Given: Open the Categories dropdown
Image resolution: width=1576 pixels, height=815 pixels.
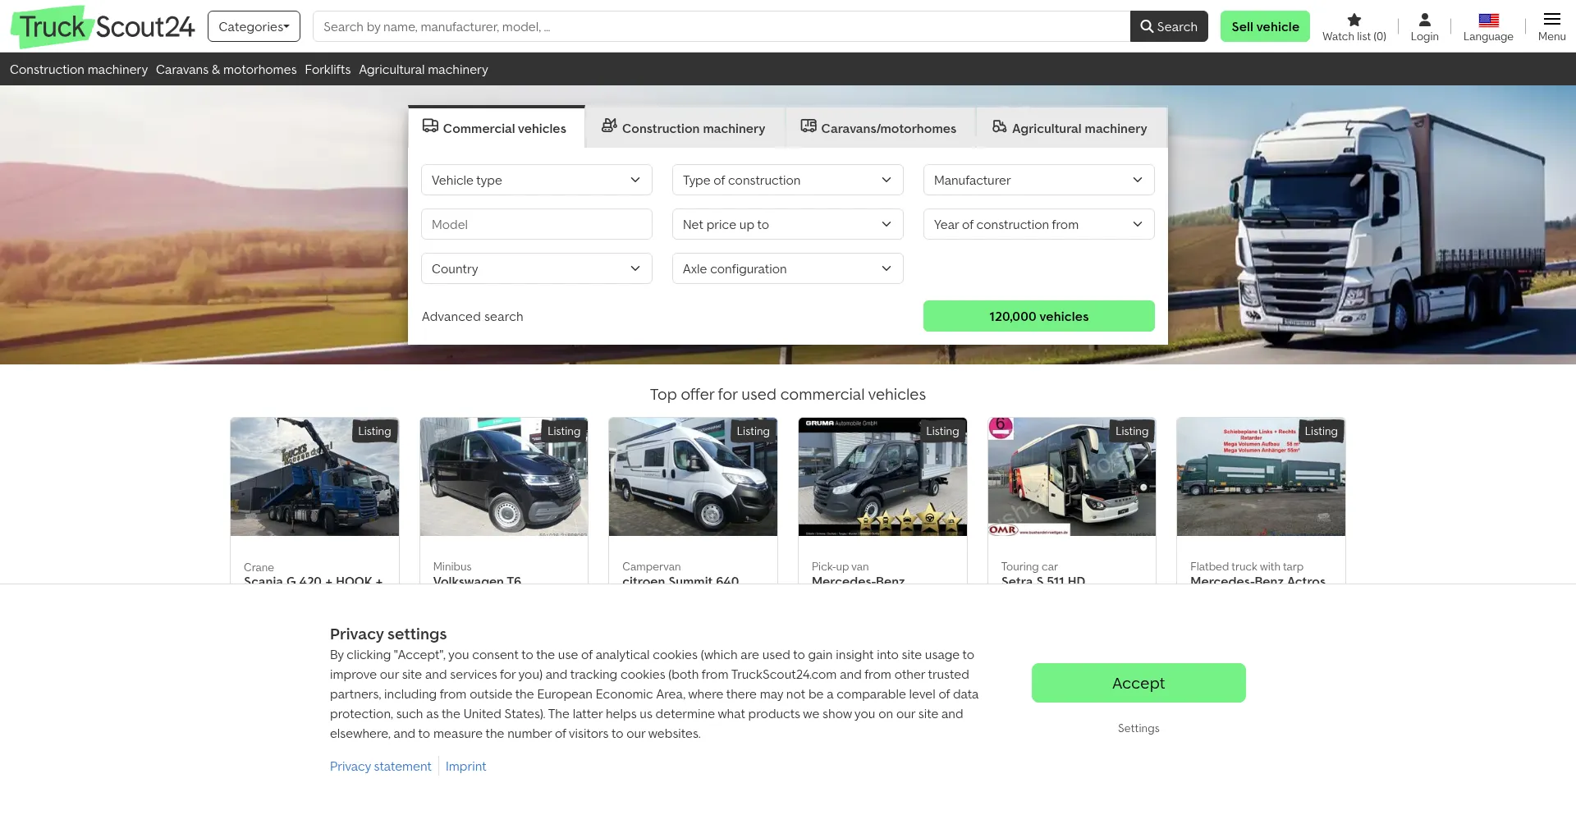Looking at the screenshot, I should pos(254,26).
